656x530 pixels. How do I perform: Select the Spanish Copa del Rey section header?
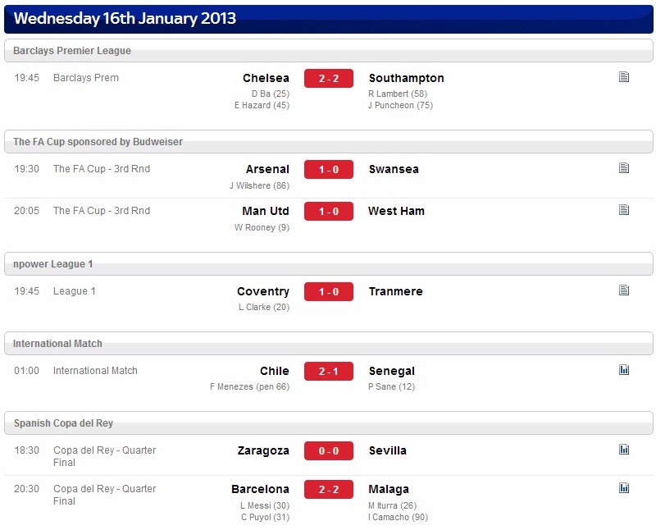tap(329, 423)
